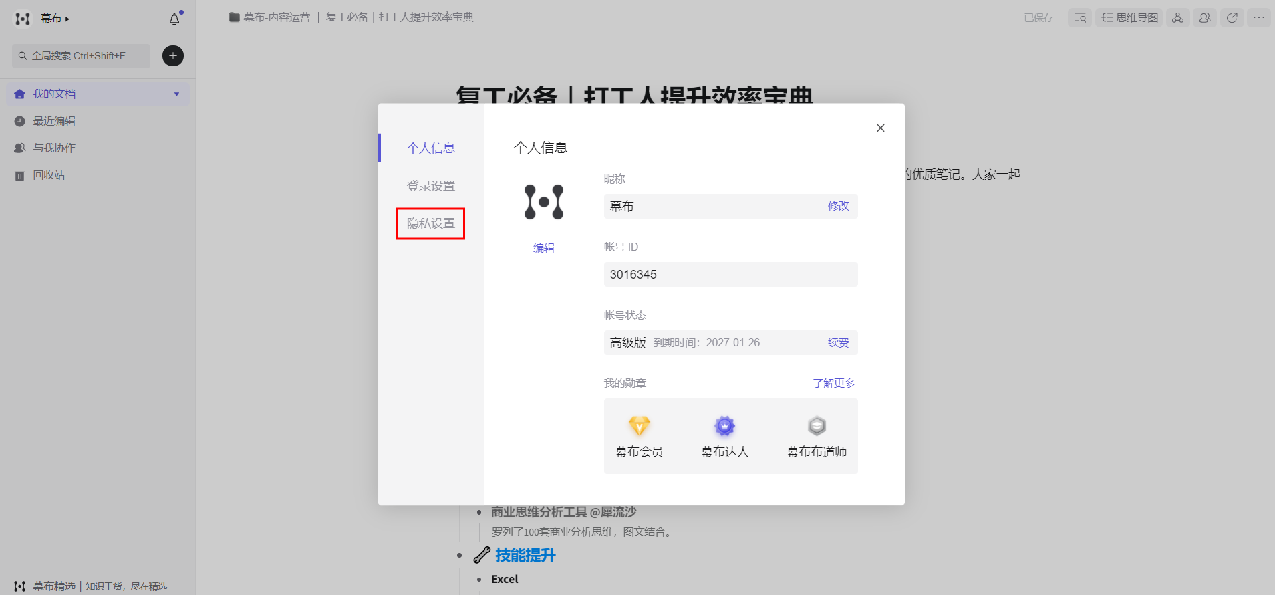The image size is (1275, 595).
Task: Click the home icon for 我的文档
Action: (20, 94)
